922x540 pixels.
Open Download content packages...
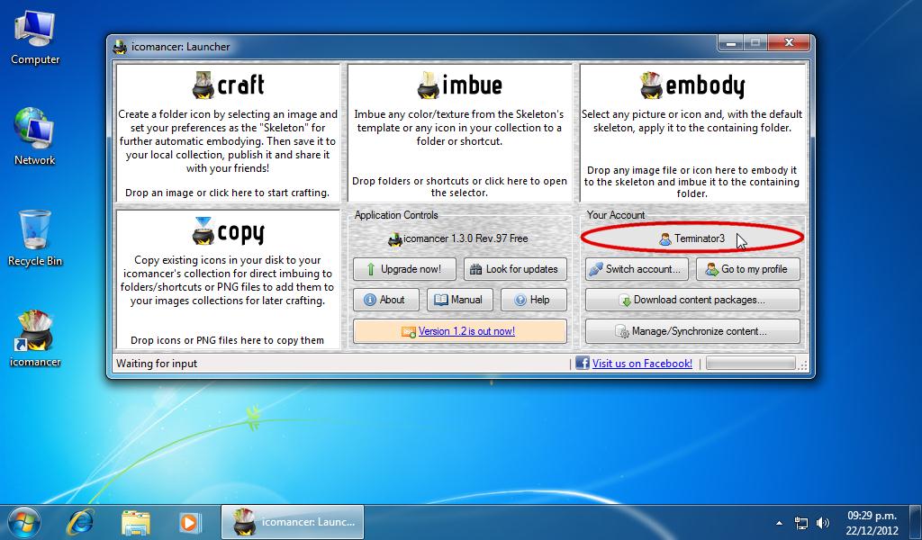[692, 300]
